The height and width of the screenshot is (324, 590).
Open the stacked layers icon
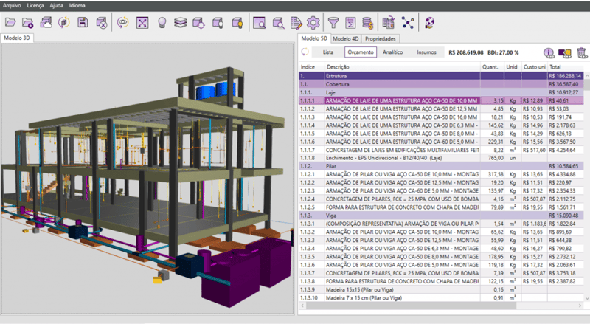[x=181, y=23]
